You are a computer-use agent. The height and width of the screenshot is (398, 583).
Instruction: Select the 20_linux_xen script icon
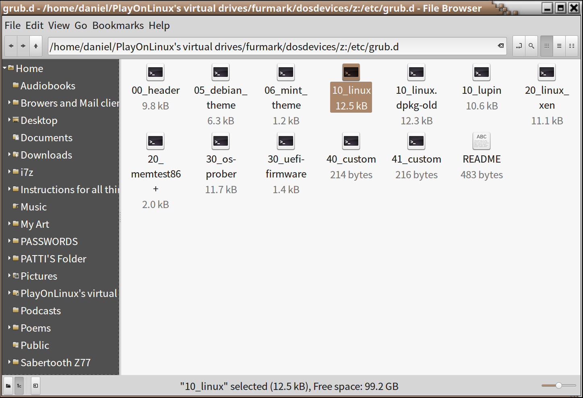pyautogui.click(x=547, y=72)
